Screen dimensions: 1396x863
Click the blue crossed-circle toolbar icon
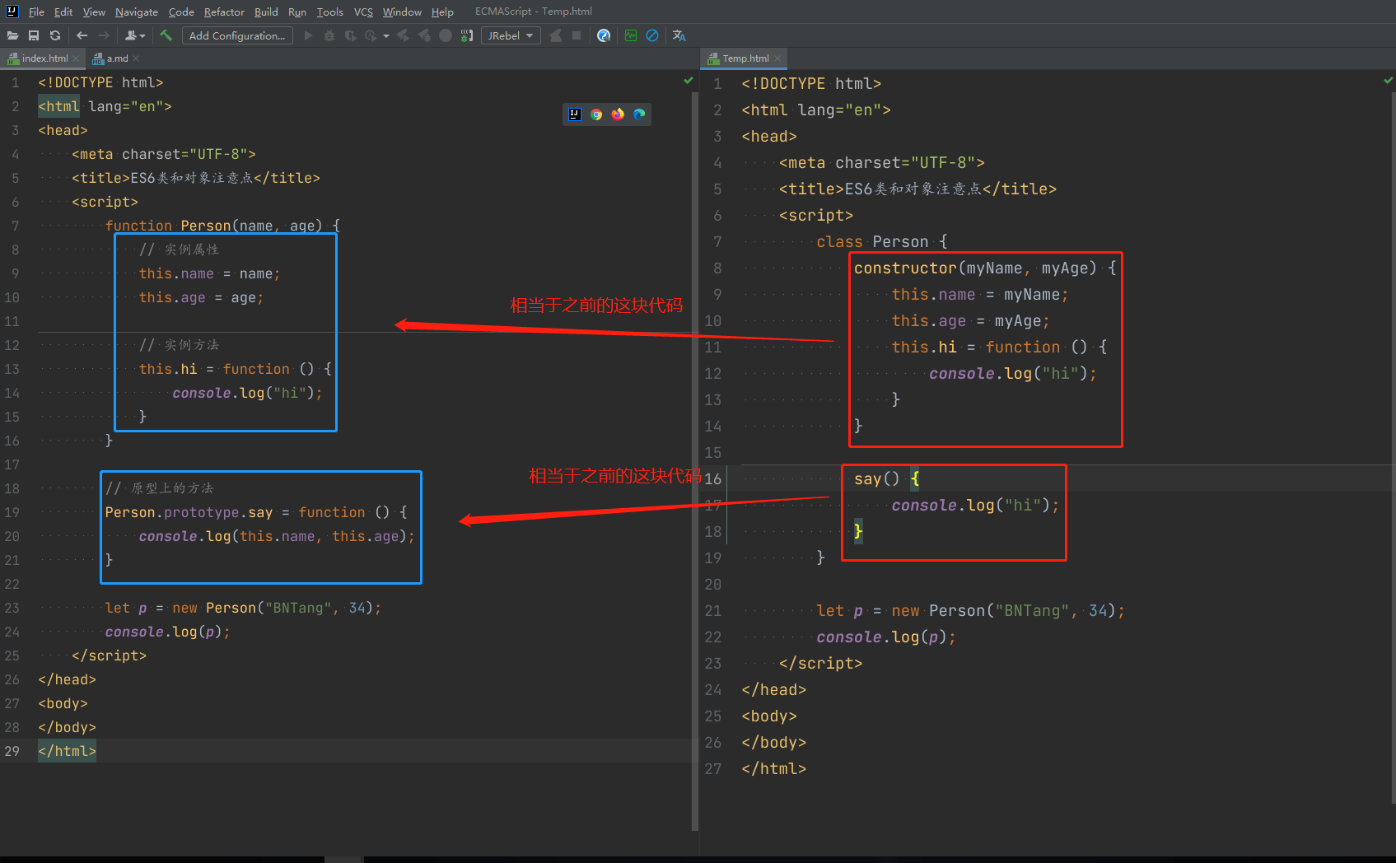[x=652, y=35]
